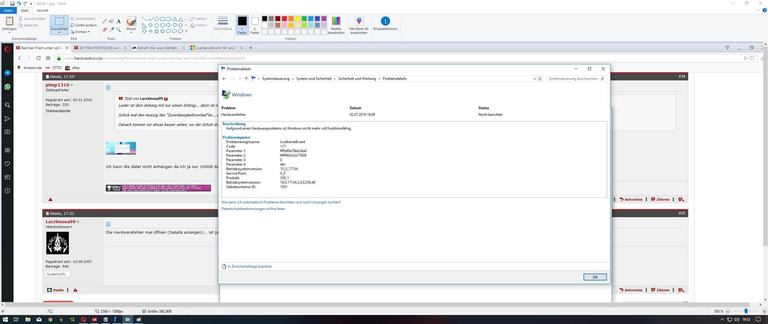
Task: Open Palette bearbeiten color editor
Action: (336, 25)
